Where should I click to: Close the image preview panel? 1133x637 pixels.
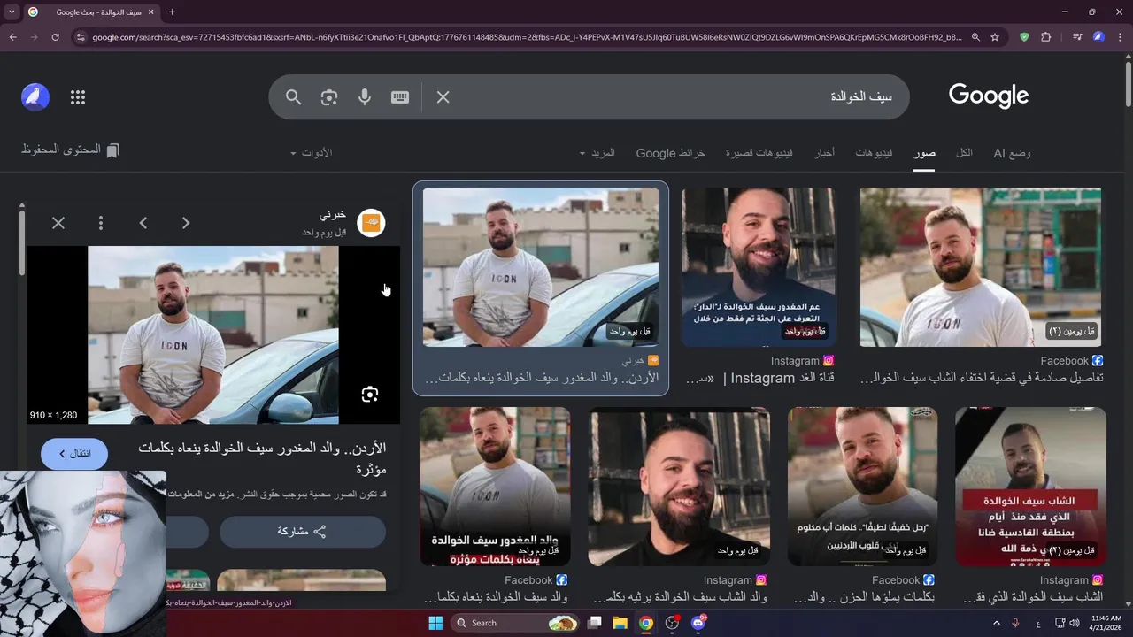point(58,223)
